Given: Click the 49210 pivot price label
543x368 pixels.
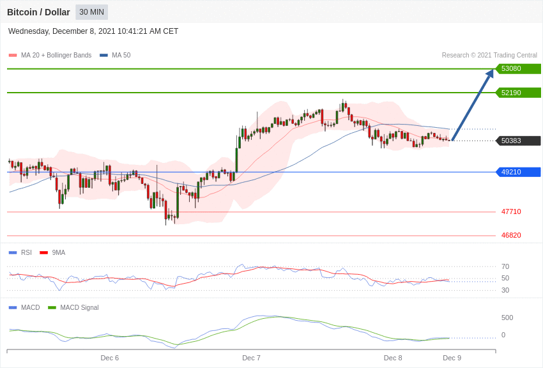Looking at the screenshot, I should coord(519,172).
